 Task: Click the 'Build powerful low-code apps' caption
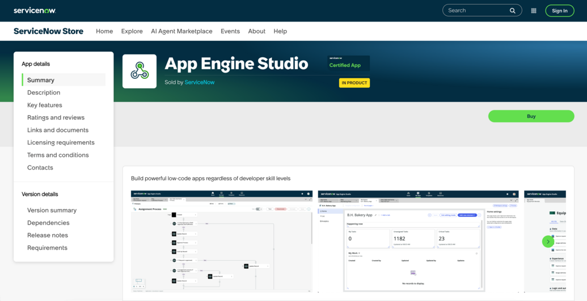pos(211,178)
